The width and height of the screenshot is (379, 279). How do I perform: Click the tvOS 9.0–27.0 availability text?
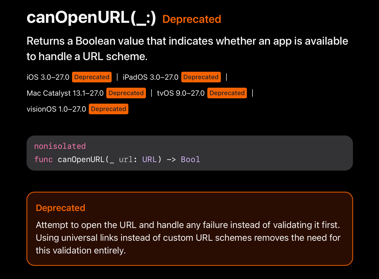(181, 93)
